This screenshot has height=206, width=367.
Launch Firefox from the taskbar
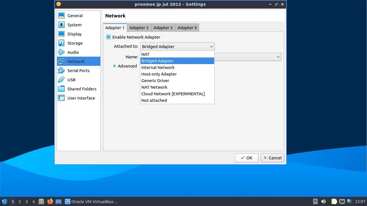(50, 201)
